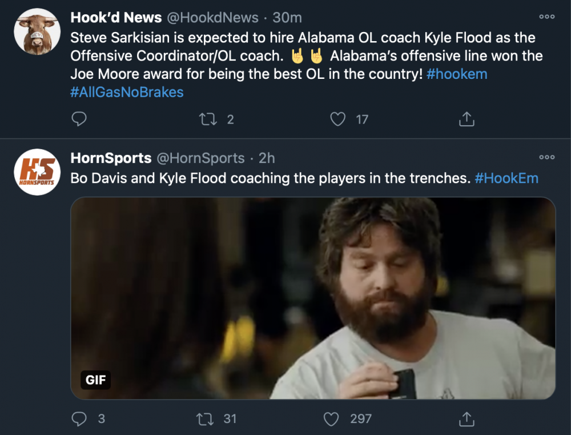Retweet the HornSports tweet
Viewport: 571px width, 435px height.
(204, 419)
